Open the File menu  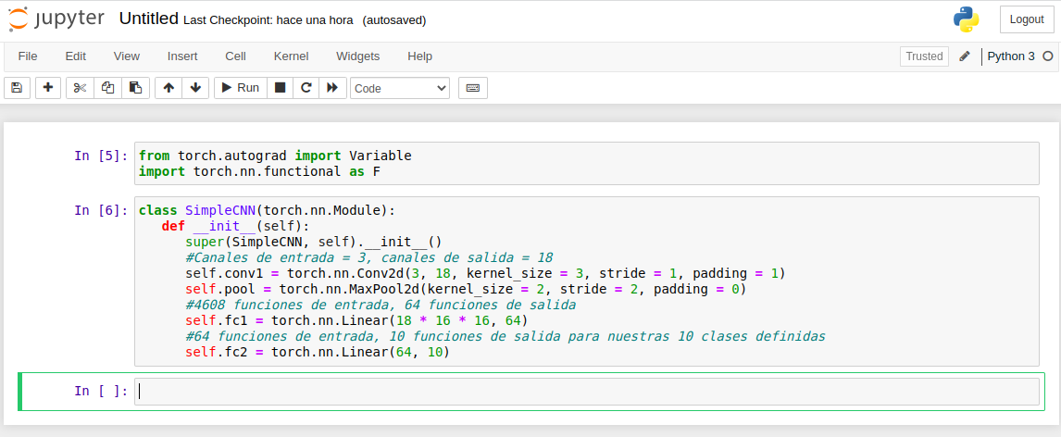tap(28, 56)
